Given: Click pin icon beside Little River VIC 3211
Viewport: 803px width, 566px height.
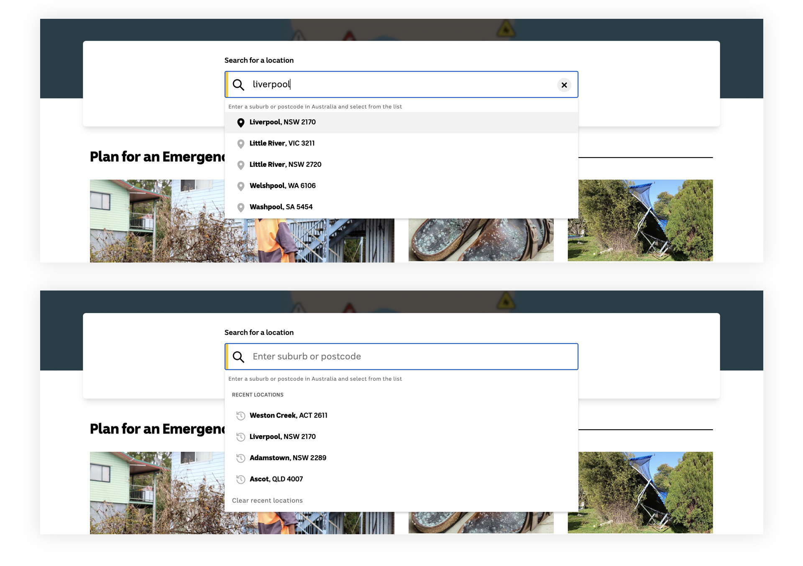Looking at the screenshot, I should [240, 144].
